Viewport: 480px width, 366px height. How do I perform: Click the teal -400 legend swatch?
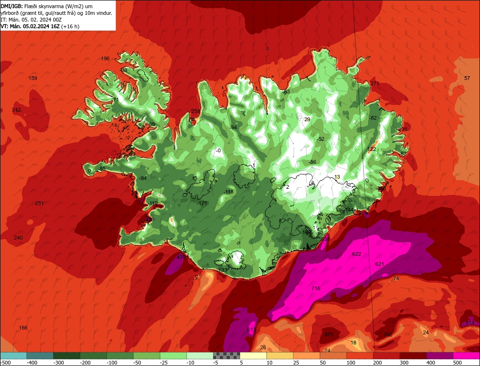click(40, 355)
